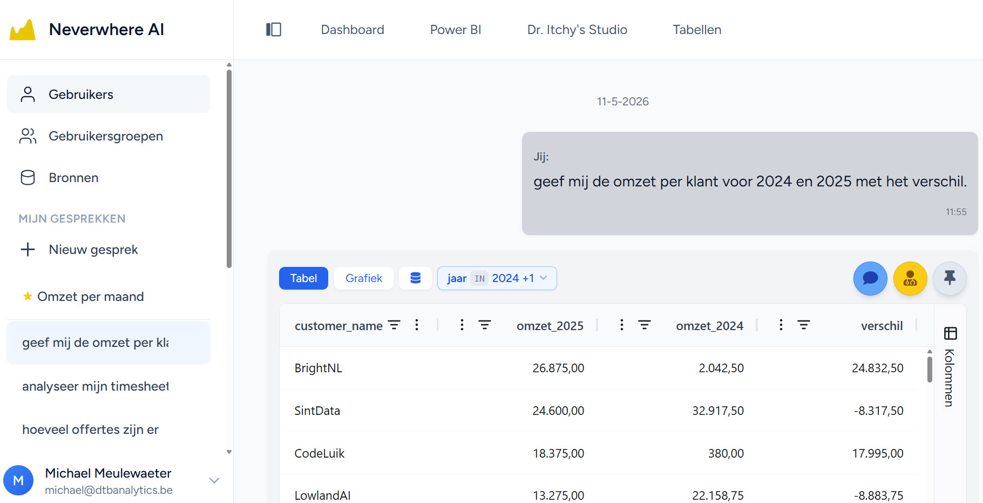Open the Tabellen tab
The width and height of the screenshot is (983, 503).
(x=697, y=30)
